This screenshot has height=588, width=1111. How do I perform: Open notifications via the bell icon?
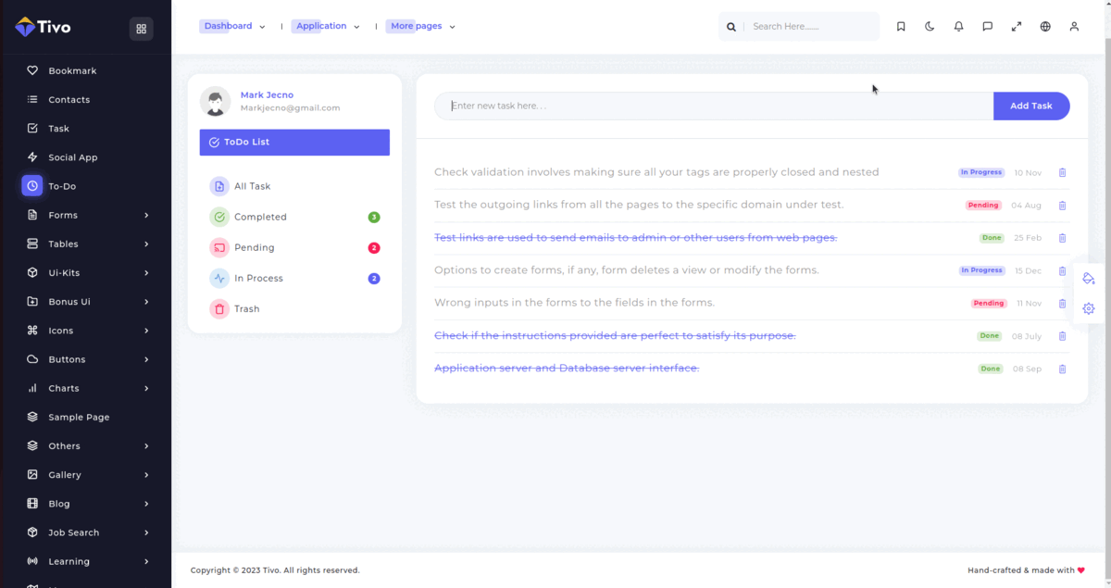point(958,27)
